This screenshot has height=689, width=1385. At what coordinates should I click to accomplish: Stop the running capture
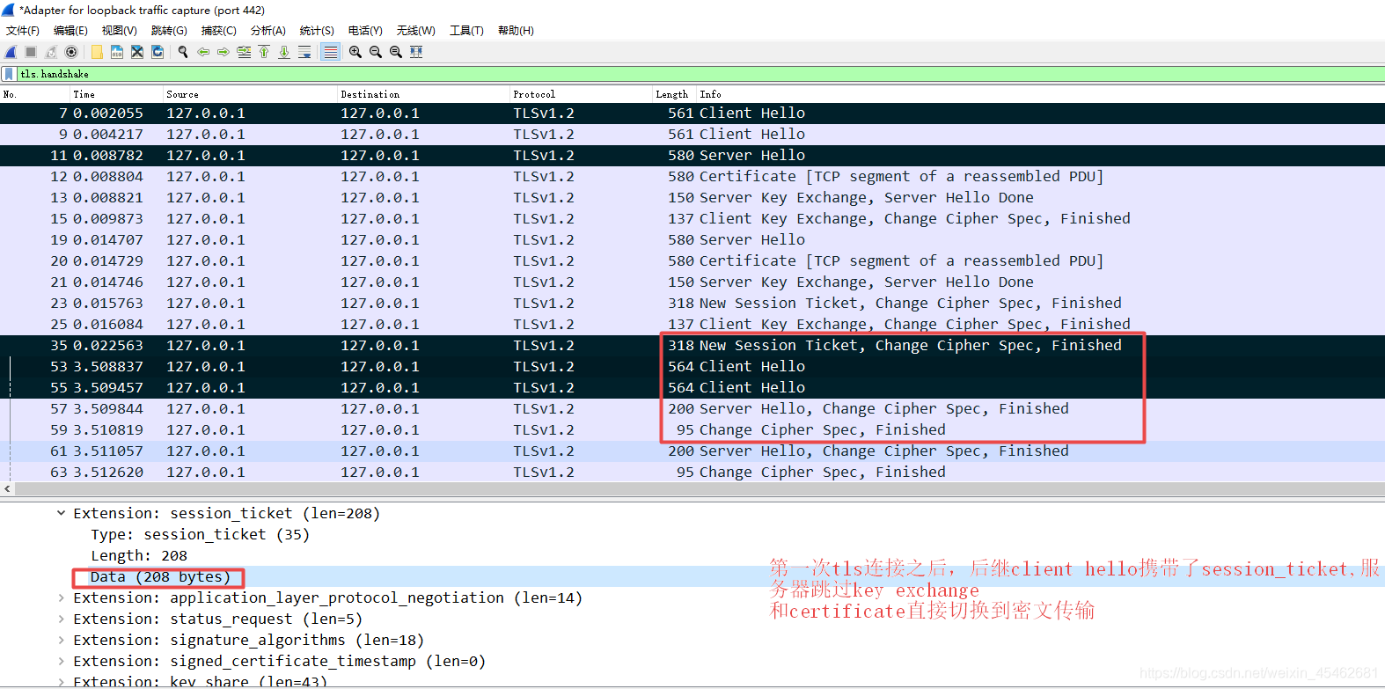[x=31, y=52]
